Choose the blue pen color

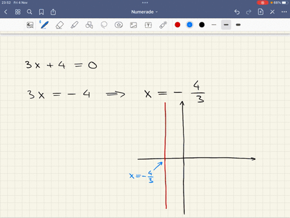point(190,25)
